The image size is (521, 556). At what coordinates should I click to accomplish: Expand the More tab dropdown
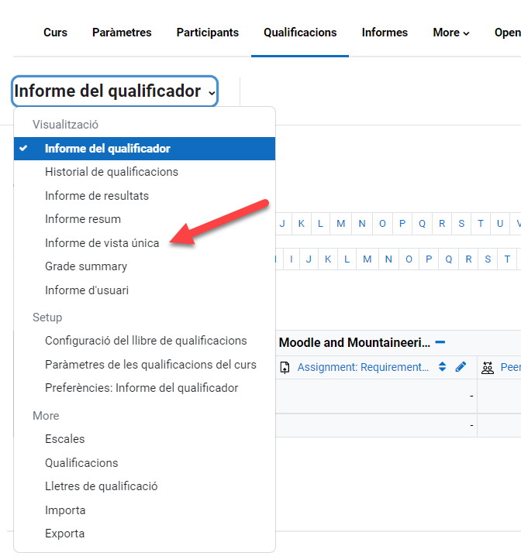click(x=450, y=33)
